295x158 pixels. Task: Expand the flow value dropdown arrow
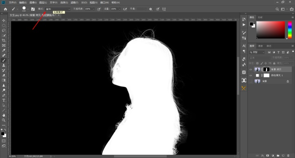(120, 9)
